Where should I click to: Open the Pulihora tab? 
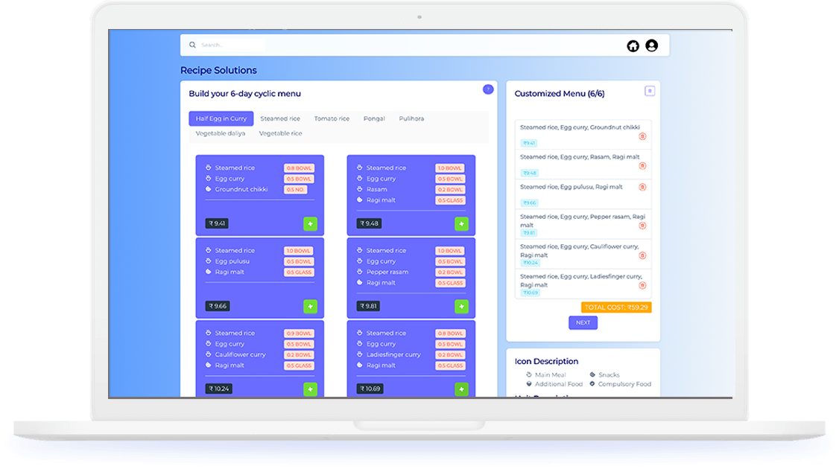pyautogui.click(x=411, y=119)
